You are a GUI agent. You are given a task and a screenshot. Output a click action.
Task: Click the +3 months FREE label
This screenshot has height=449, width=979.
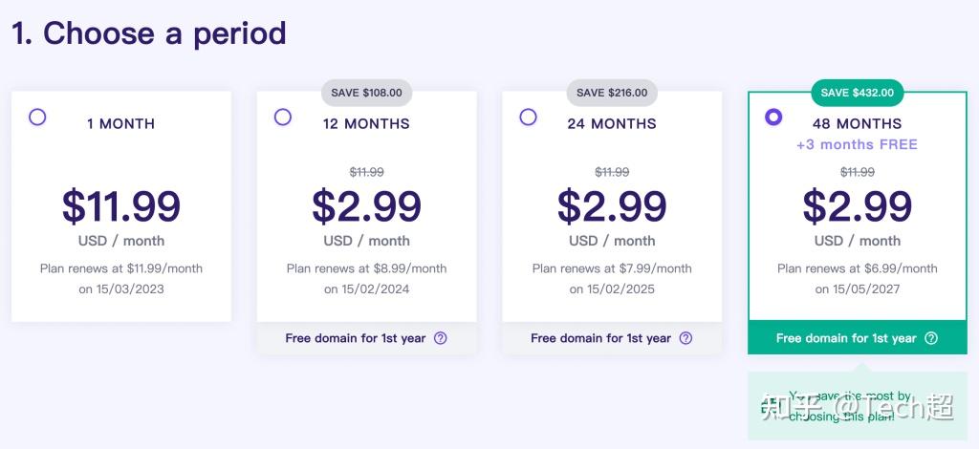[857, 144]
